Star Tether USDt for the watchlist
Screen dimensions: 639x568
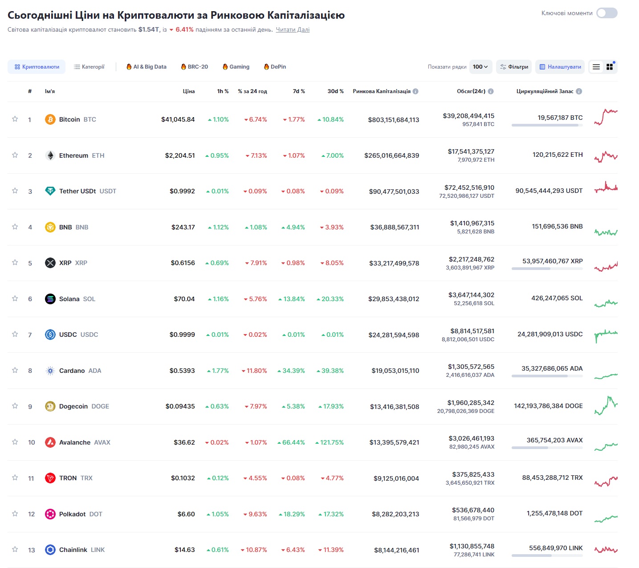pos(15,191)
